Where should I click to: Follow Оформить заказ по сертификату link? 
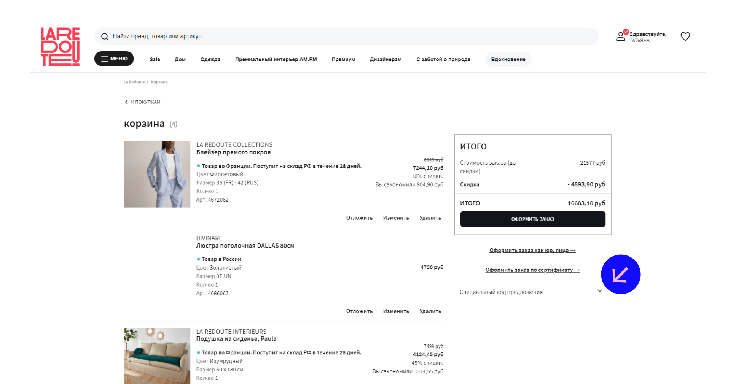click(532, 270)
